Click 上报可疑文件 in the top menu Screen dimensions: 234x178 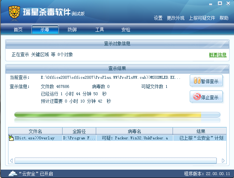(202, 18)
